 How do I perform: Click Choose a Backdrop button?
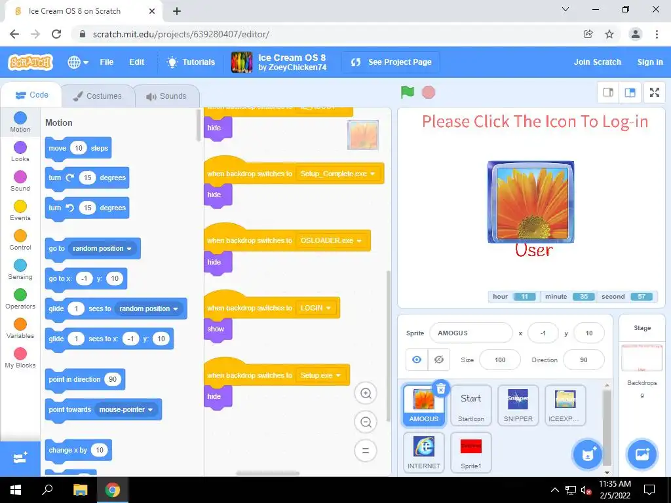tap(642, 455)
